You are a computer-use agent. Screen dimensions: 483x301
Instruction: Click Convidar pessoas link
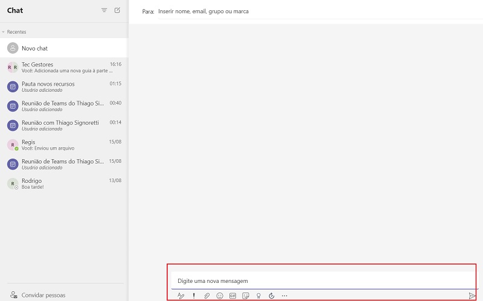43,295
